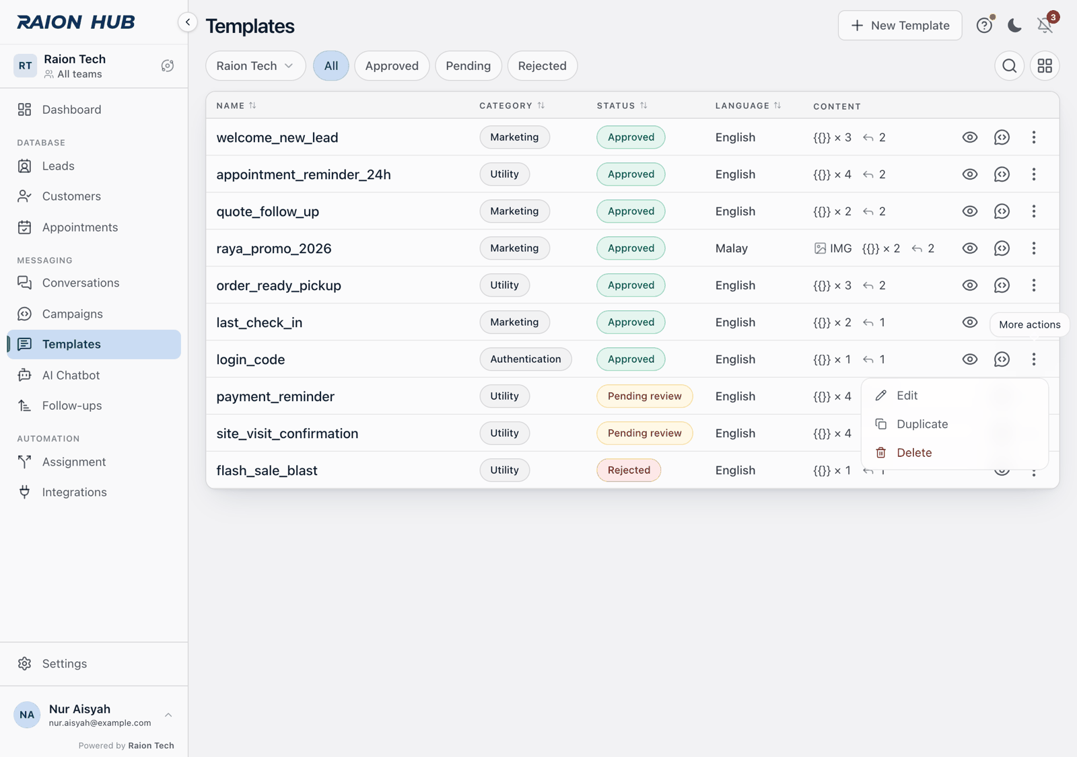Sort the table by Language column
Image resolution: width=1077 pixels, height=757 pixels.
coord(749,106)
